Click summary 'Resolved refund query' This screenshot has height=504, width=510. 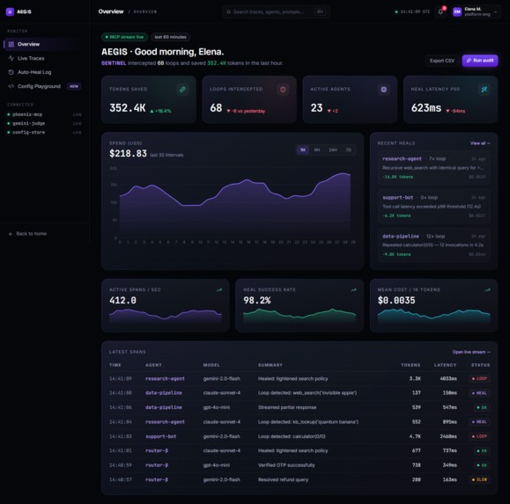coord(283,479)
